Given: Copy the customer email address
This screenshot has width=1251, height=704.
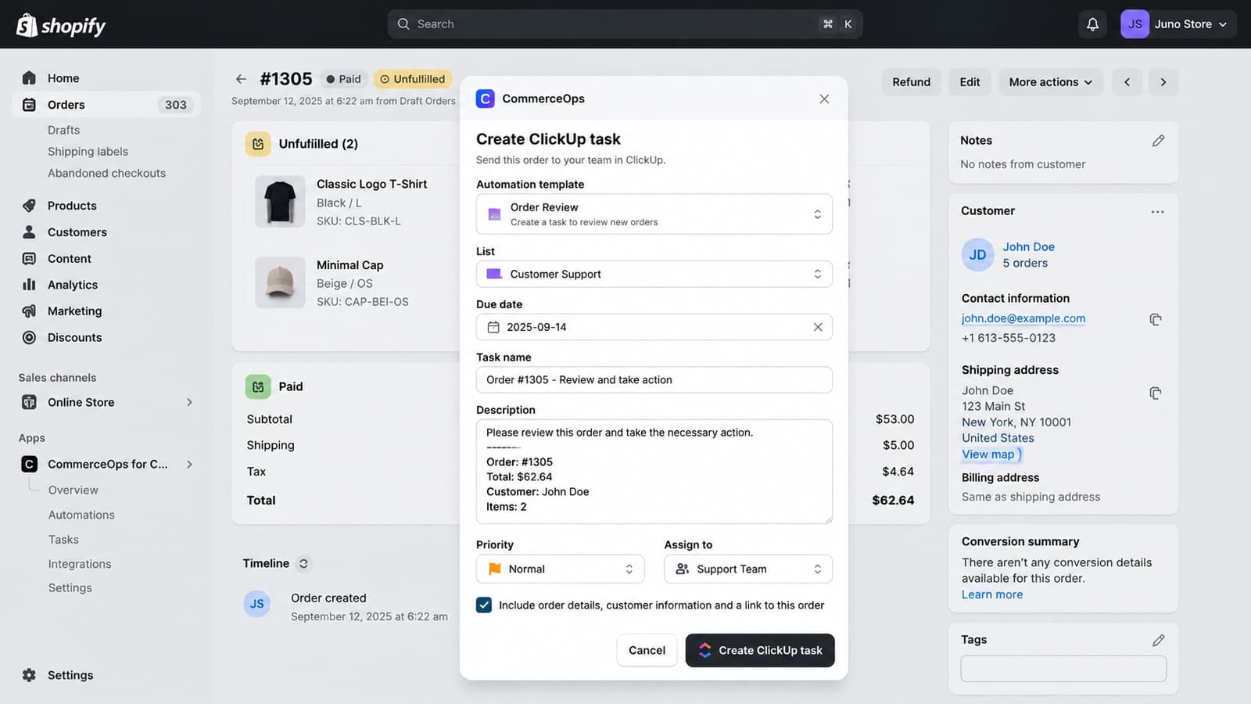Looking at the screenshot, I should (x=1155, y=319).
